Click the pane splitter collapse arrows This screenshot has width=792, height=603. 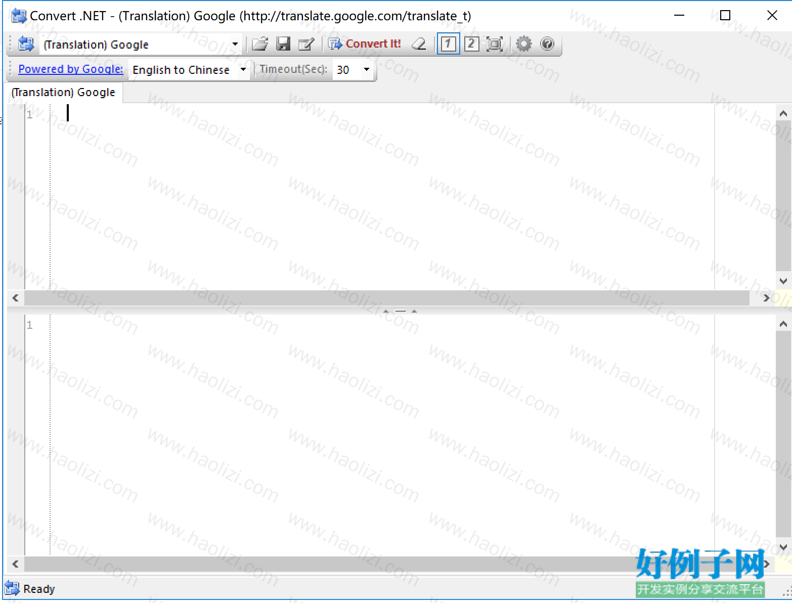(400, 311)
